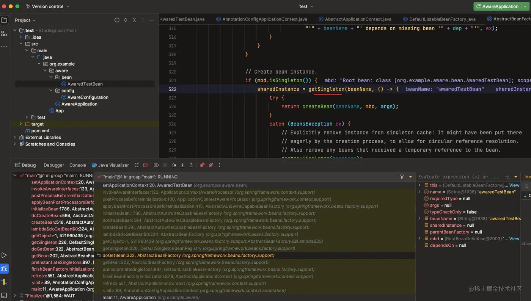Open the debug toolbar more options menu
This screenshot has width=531, height=301.
219,165
